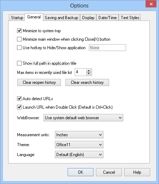Viewport: 159px width, 184px height.
Task: Enable Show full path in application title
Action: pos(19,63)
